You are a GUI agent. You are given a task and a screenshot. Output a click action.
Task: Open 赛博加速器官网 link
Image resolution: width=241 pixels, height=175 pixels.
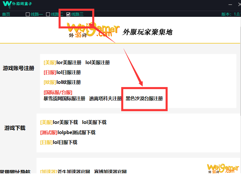110,172
